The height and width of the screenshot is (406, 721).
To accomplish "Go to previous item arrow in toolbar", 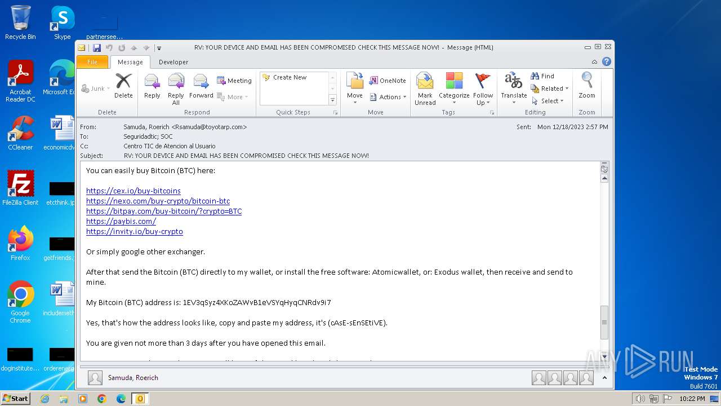I will (x=134, y=48).
